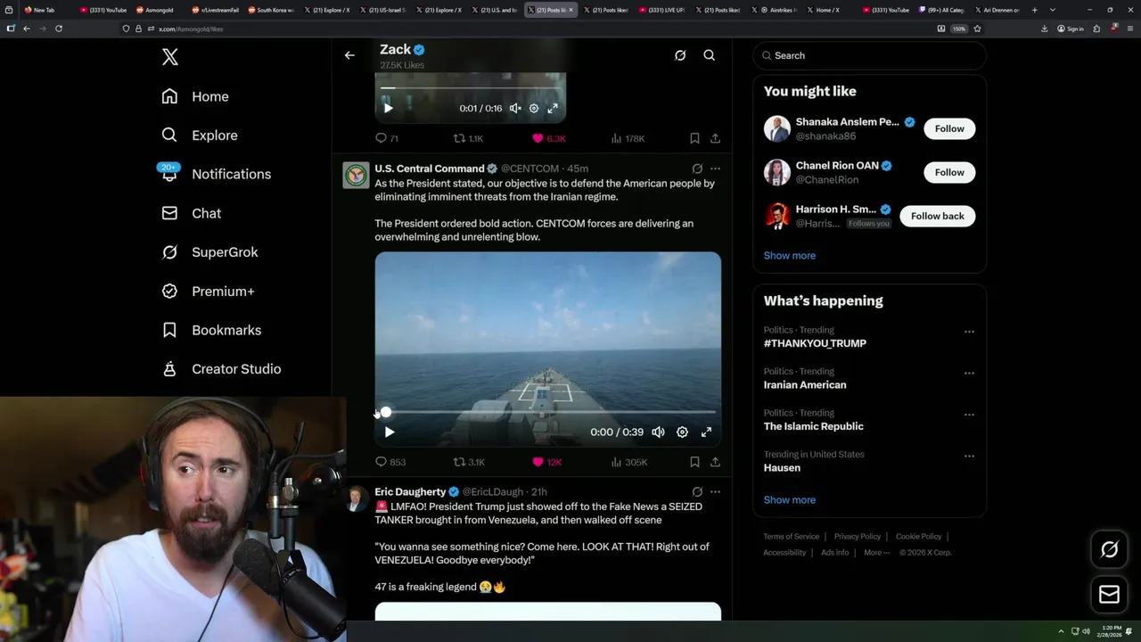The height and width of the screenshot is (642, 1141).
Task: Open settings gear on the 0:16 video
Action: point(534,108)
